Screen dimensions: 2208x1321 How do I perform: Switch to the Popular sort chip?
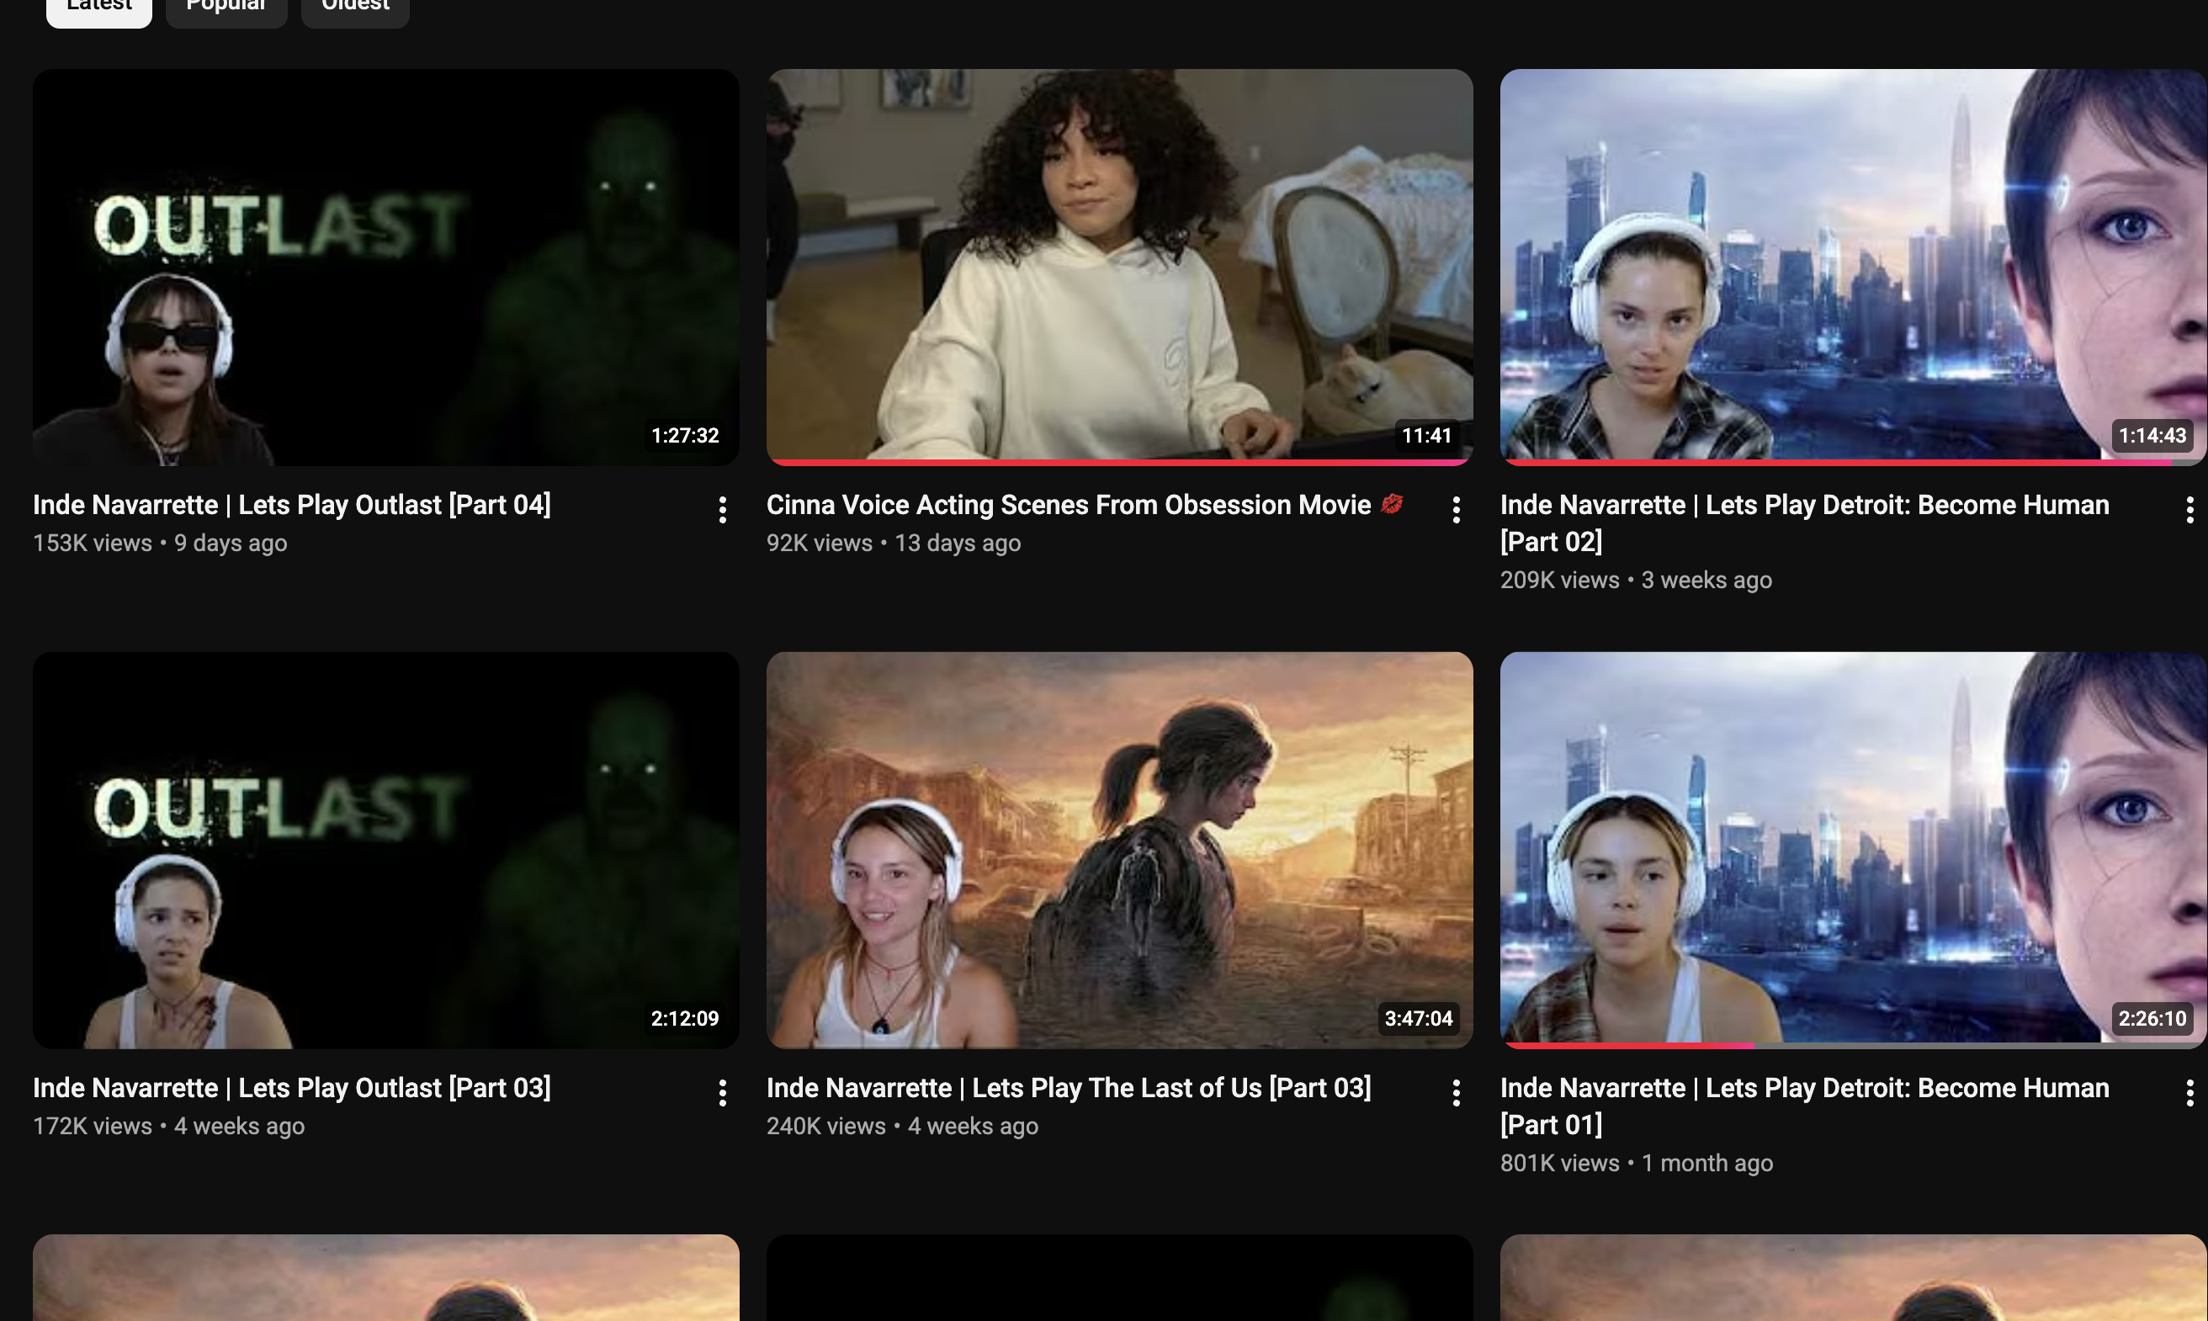pos(226,9)
